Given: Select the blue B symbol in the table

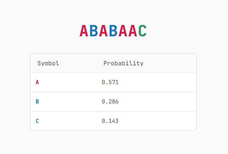Looking at the screenshot, I should coord(37,101).
